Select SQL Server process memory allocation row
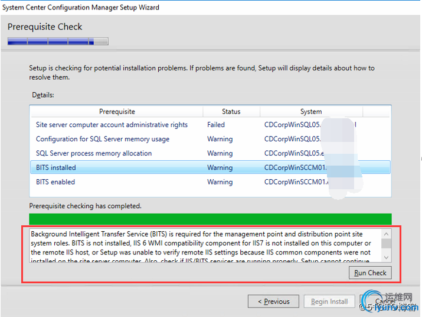Viewport: 422px width, 317px height. click(94, 153)
